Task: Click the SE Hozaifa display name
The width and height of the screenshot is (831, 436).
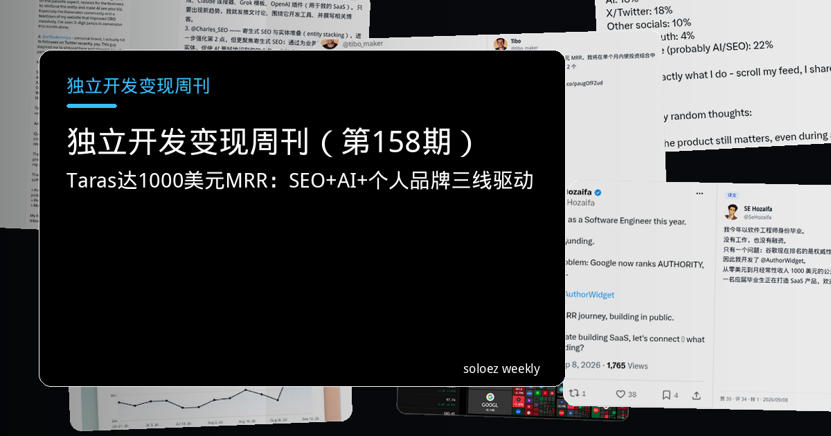Action: coord(758,208)
